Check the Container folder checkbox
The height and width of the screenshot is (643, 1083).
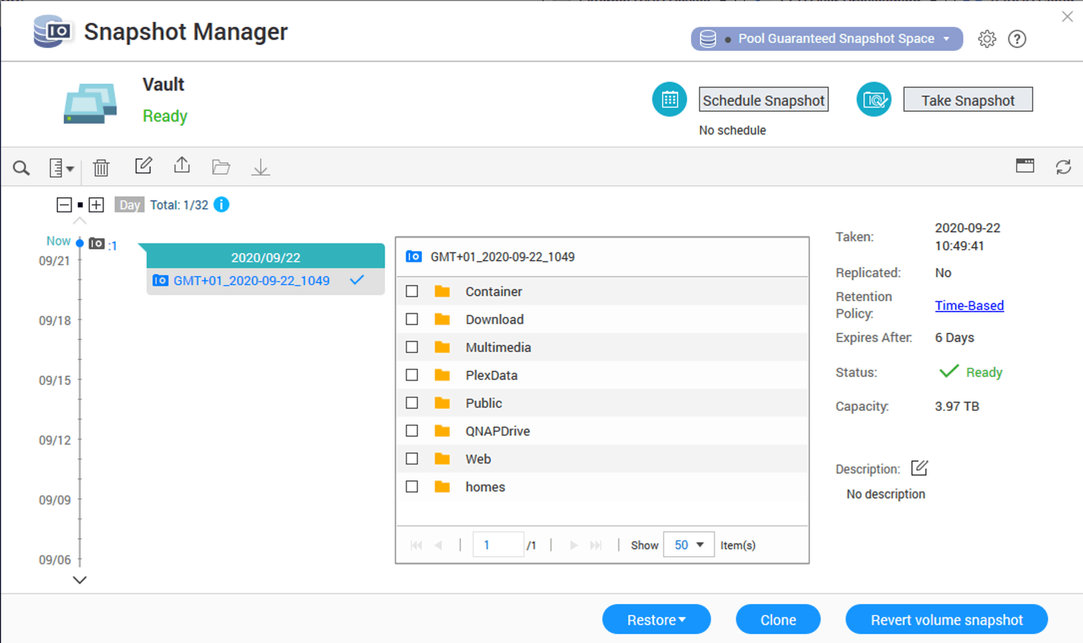pyautogui.click(x=412, y=291)
